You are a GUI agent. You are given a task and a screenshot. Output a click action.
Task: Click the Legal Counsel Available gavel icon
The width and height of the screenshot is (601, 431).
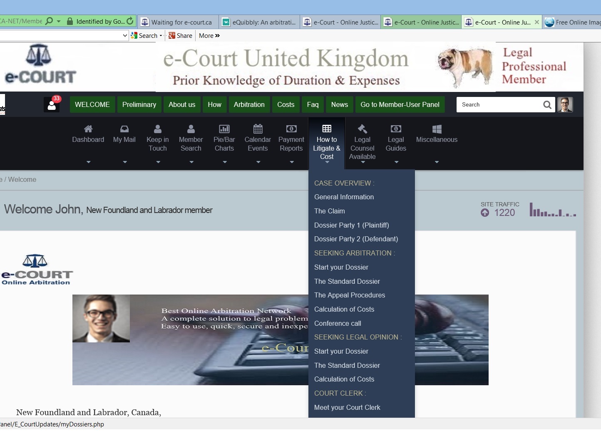coord(362,129)
